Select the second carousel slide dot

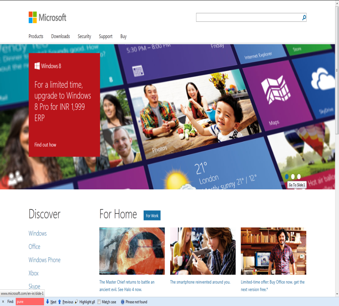[293, 176]
